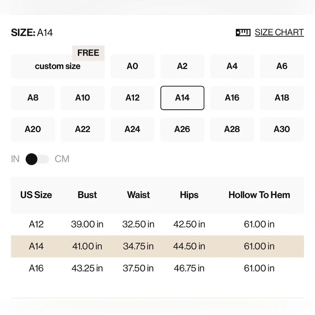The width and height of the screenshot is (315, 315).
Task: Pick size A6
Action: click(282, 66)
